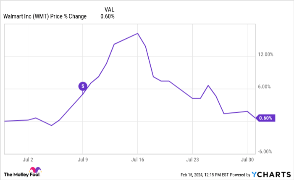Click the Walmart Inc (WMT) legend label

pyautogui.click(x=45, y=16)
